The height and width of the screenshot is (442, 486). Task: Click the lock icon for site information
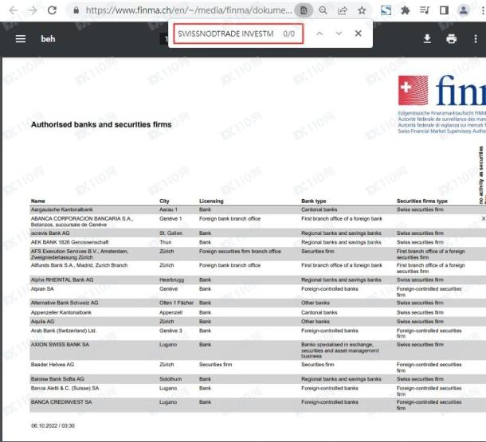coord(76,10)
